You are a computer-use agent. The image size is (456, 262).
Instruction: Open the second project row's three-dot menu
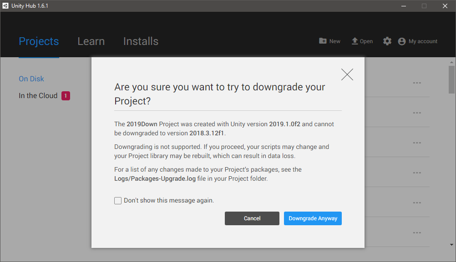tap(417, 113)
